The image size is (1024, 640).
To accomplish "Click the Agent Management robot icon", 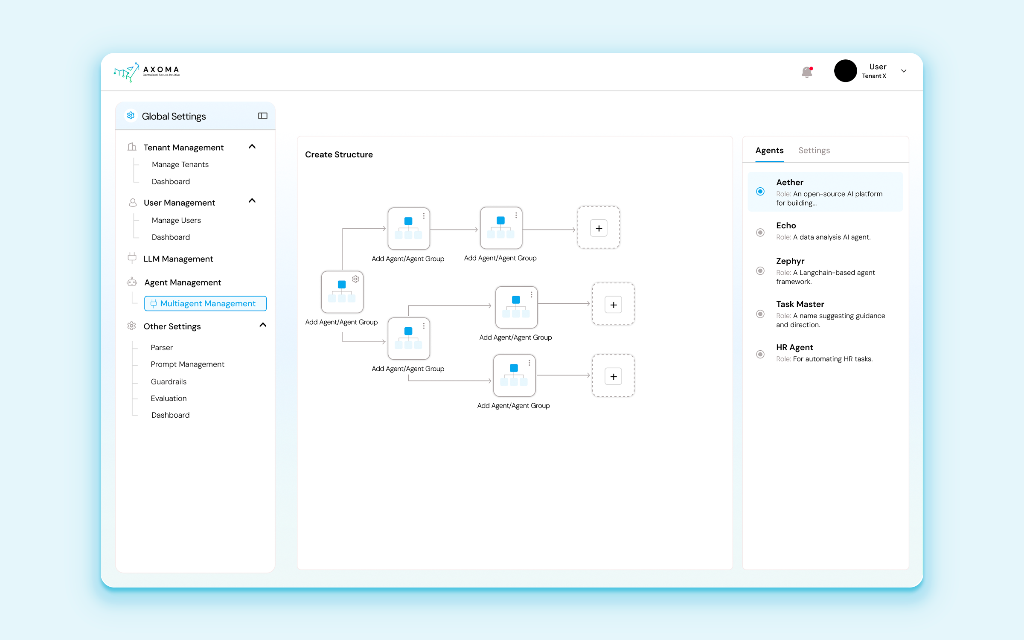I will [132, 282].
